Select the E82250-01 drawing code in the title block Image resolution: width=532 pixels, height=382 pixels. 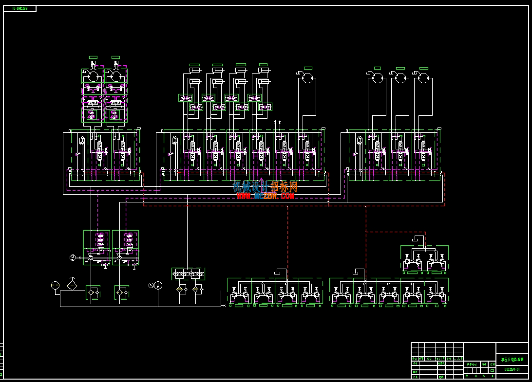pyautogui.click(x=512, y=369)
